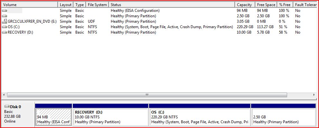Image resolution: width=319 pixels, height=128 pixels.
Task: Click the 58 % free value
Action: coord(283,32)
